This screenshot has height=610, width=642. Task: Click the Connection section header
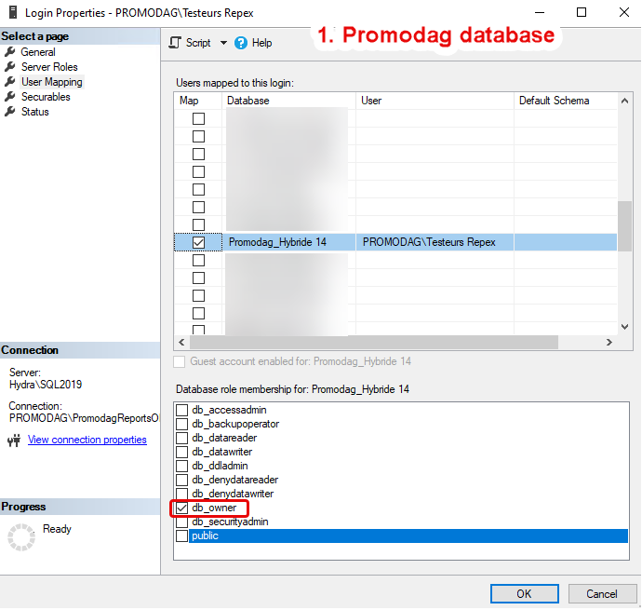[80, 350]
